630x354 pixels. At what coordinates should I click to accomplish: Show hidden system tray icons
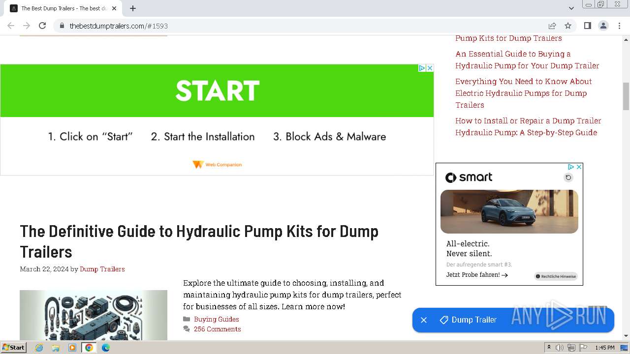[549, 348]
